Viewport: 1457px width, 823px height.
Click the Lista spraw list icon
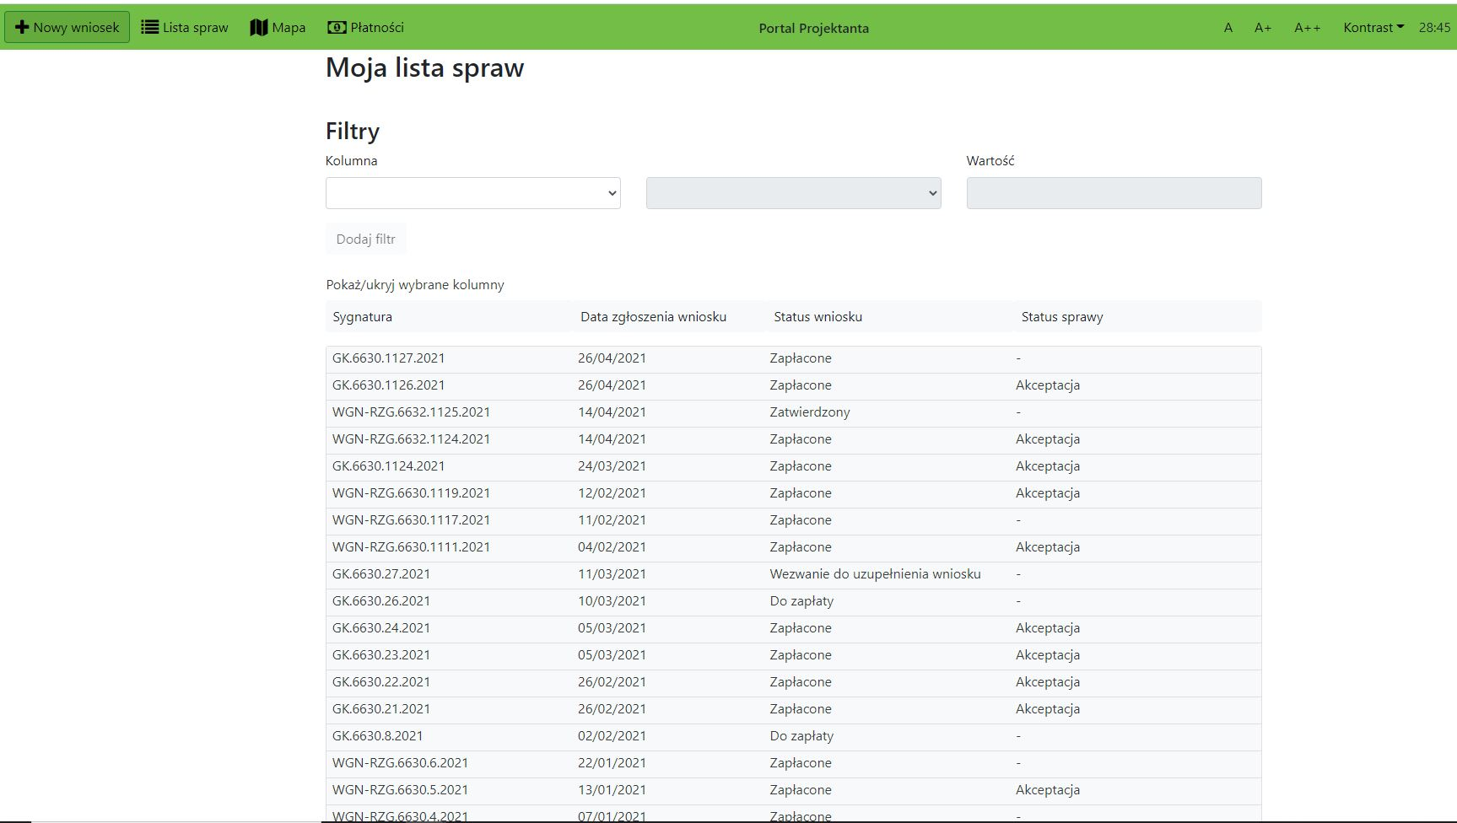150,27
